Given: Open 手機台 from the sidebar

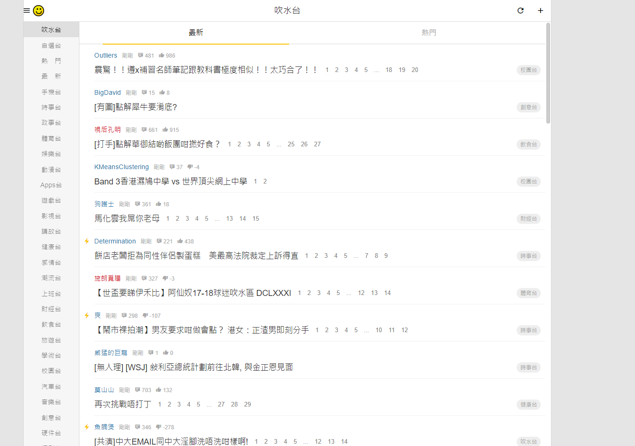Looking at the screenshot, I should tap(51, 92).
